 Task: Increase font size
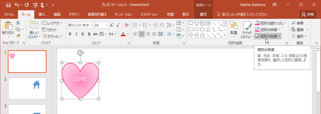pos(112,25)
